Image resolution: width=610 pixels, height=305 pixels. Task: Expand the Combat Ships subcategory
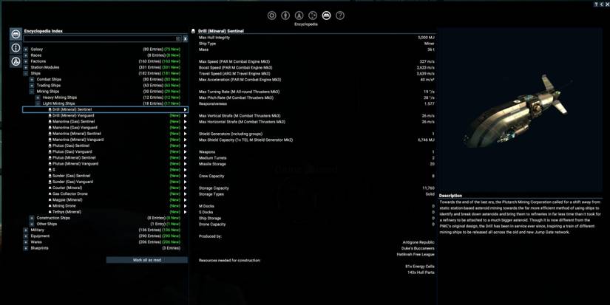(32, 80)
